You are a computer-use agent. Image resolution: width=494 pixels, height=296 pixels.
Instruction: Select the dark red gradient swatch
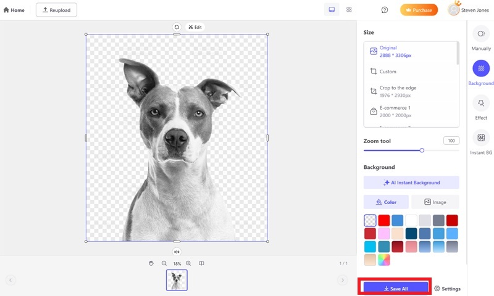click(398, 247)
